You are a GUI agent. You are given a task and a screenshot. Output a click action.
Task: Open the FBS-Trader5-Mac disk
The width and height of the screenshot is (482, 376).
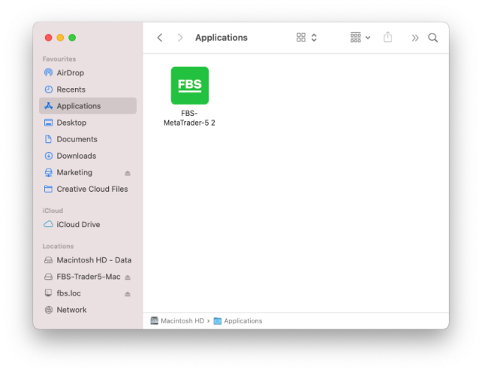89,277
